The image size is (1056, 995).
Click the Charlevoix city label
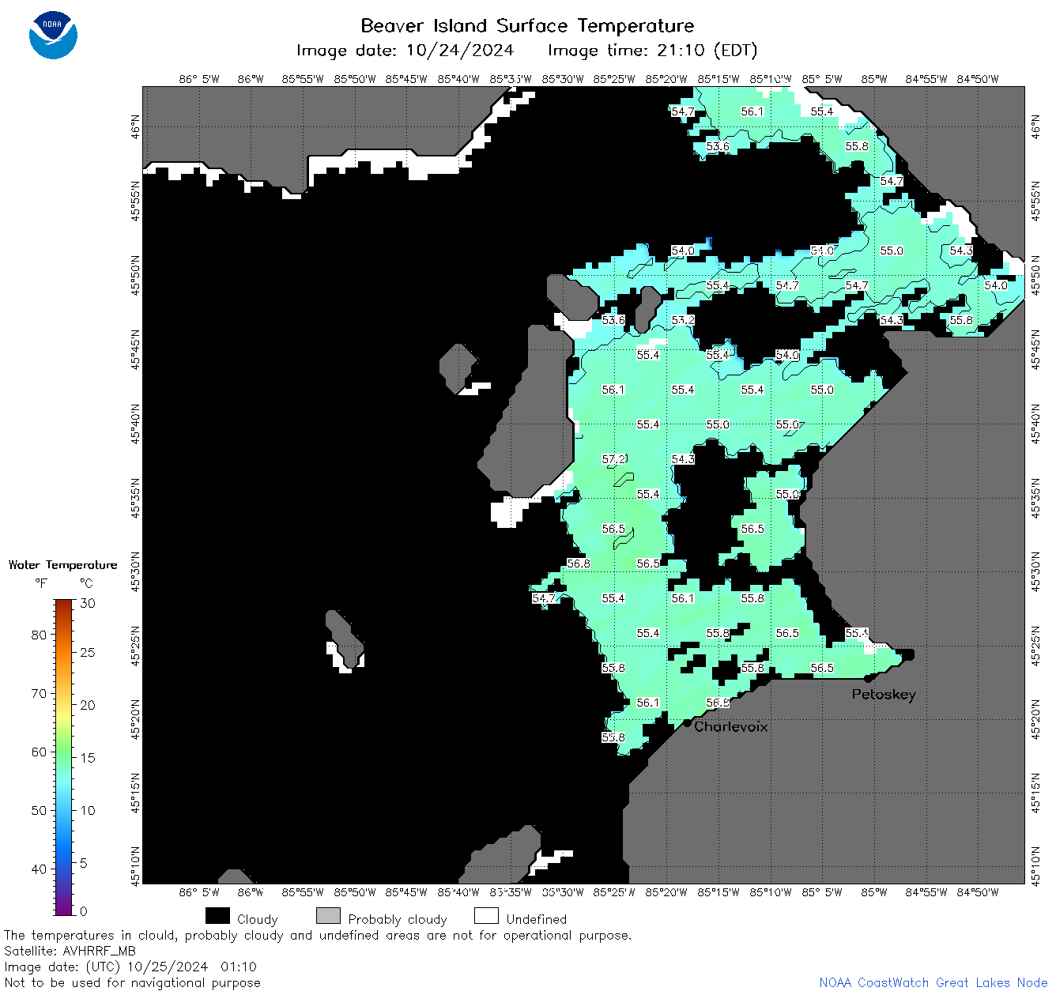tap(731, 726)
